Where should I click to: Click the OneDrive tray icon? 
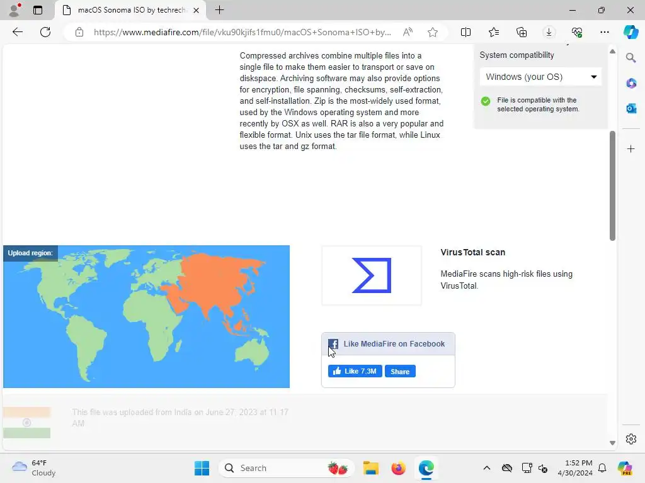tap(507, 468)
